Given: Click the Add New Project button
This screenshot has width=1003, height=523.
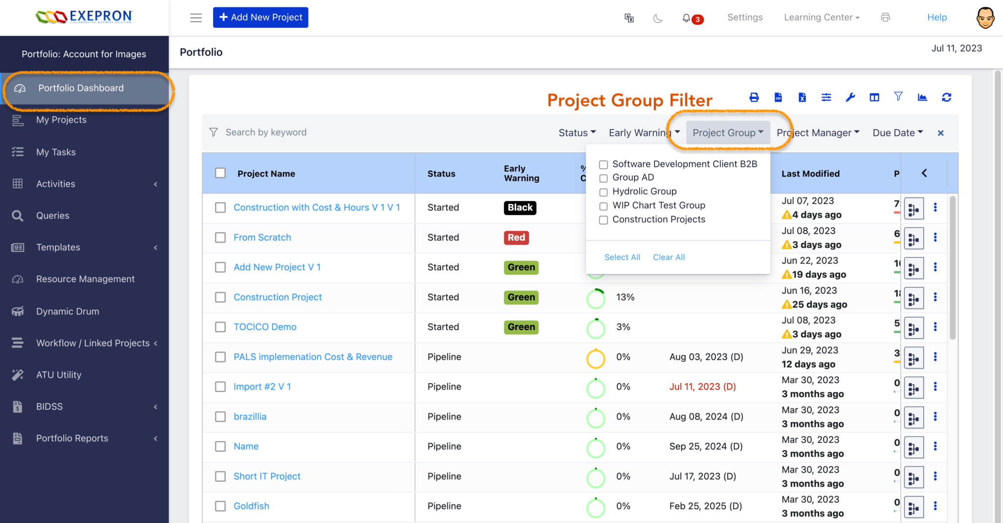Looking at the screenshot, I should [x=261, y=17].
